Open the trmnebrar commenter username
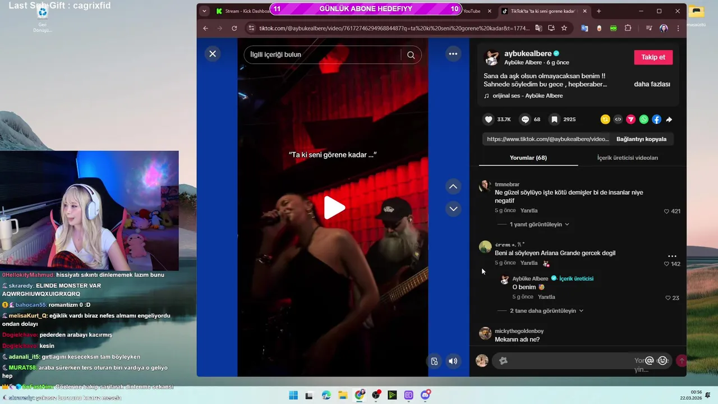This screenshot has width=718, height=404. [507, 185]
